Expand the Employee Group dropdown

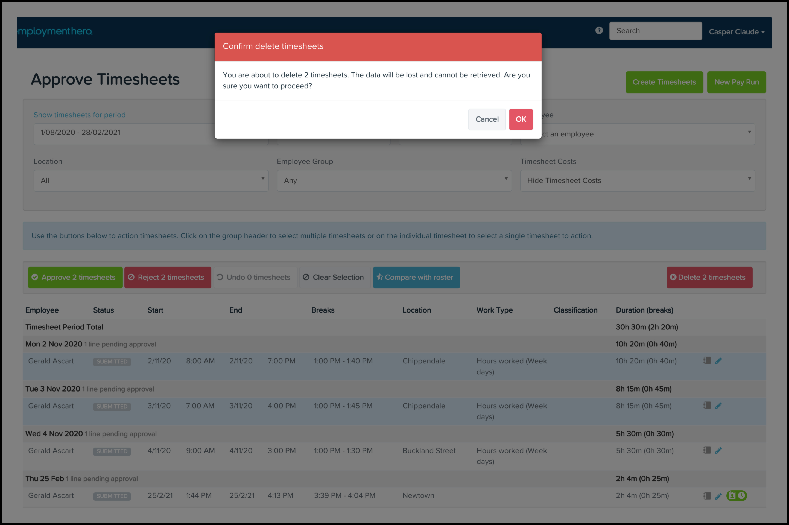[394, 180]
